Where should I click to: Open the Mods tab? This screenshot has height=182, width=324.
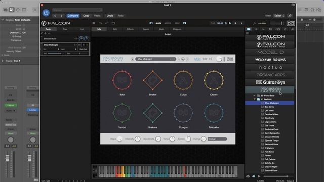click(x=161, y=29)
